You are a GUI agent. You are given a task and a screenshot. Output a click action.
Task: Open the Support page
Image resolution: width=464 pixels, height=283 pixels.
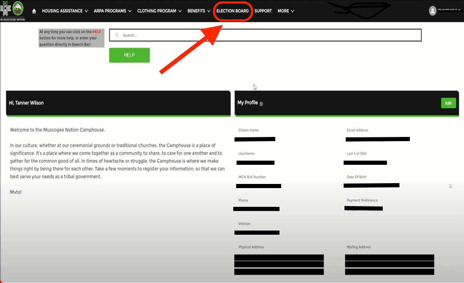[263, 11]
